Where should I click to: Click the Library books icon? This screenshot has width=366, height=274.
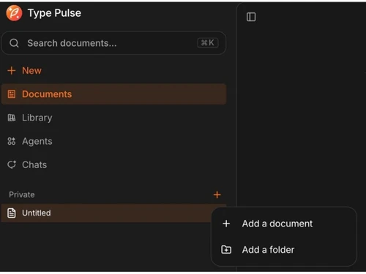pos(12,118)
